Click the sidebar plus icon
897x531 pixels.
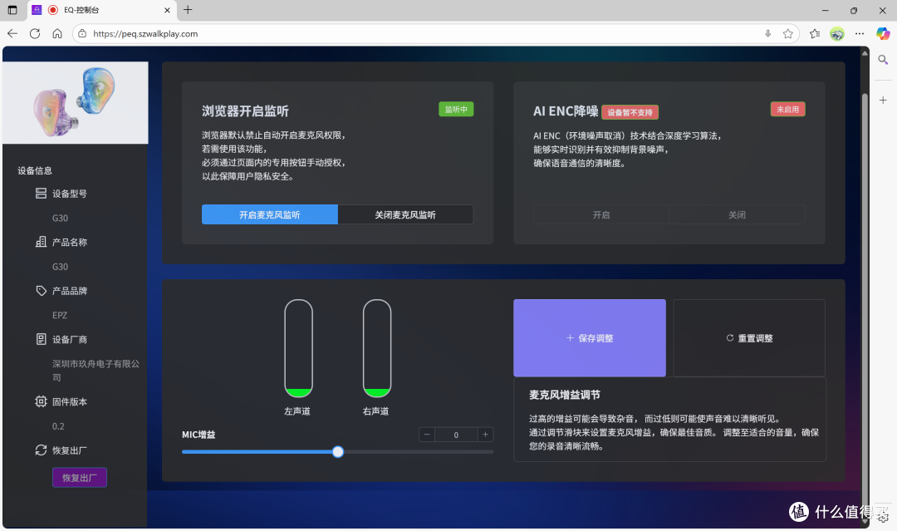click(883, 101)
